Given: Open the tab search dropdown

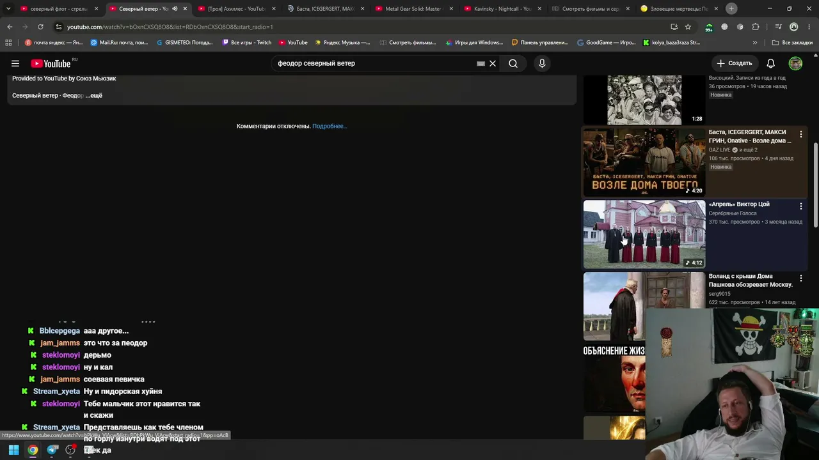Looking at the screenshot, I should coord(8,8).
